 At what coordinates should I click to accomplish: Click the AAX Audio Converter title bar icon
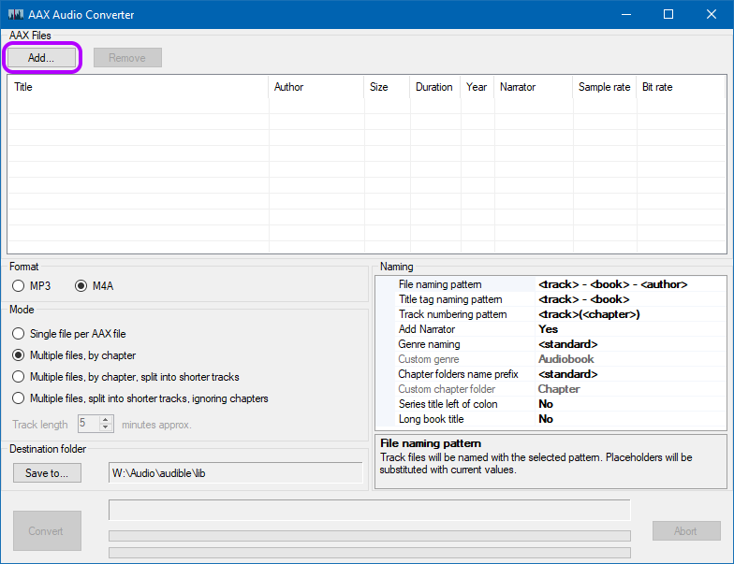16,15
